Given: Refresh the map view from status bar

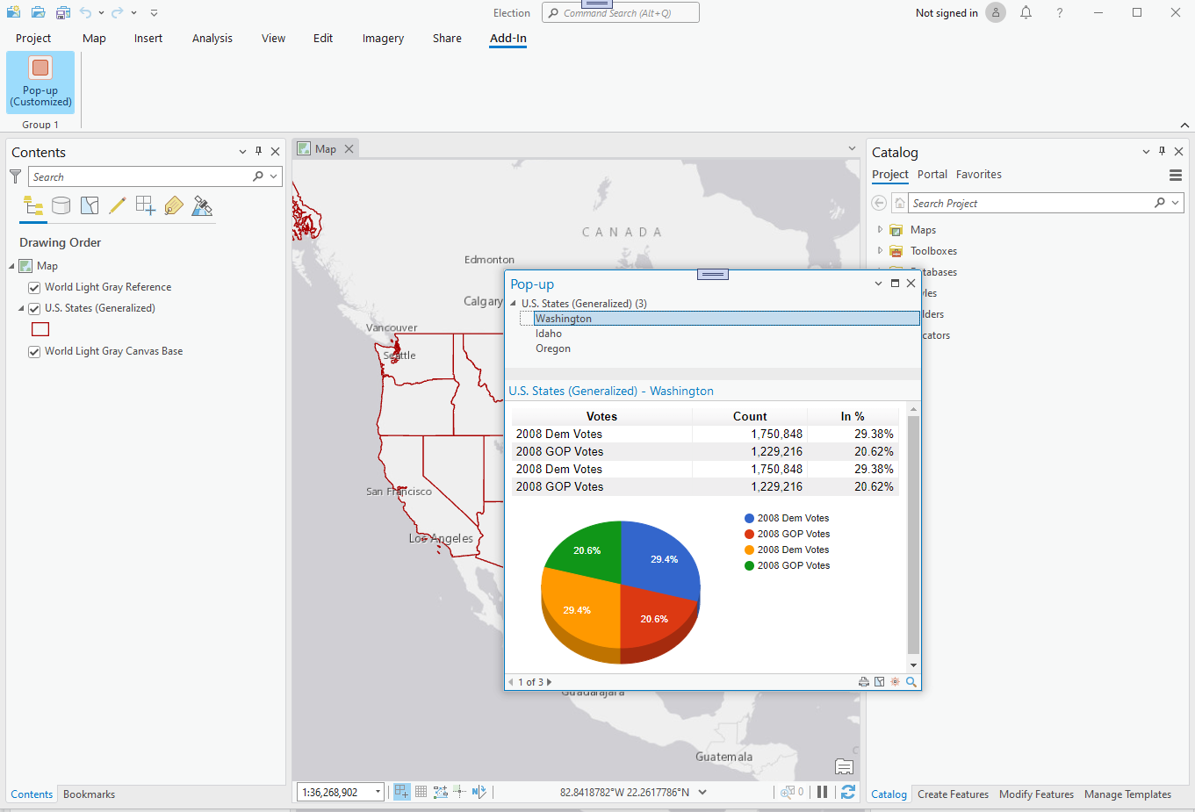Looking at the screenshot, I should 847,791.
